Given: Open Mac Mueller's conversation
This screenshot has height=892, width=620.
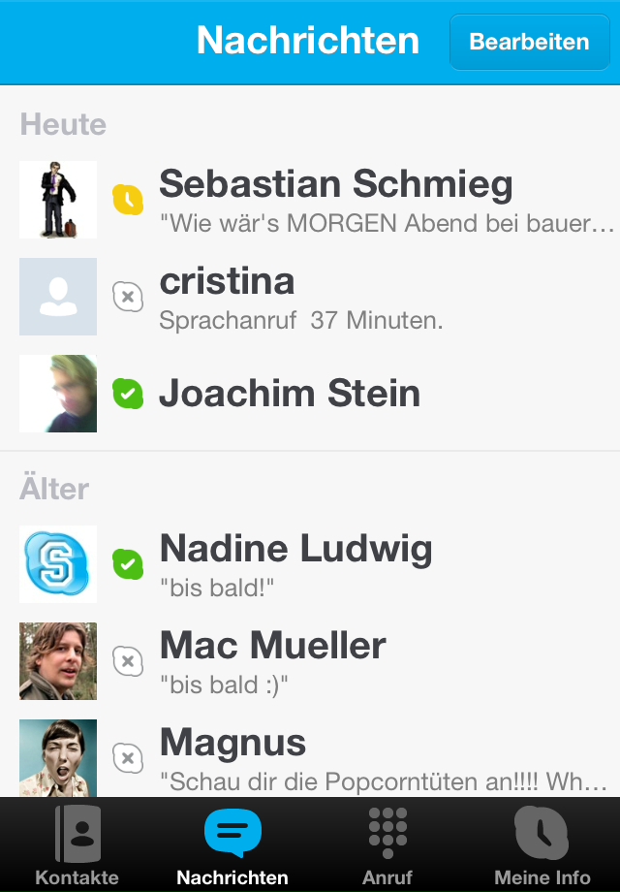Looking at the screenshot, I should (x=310, y=661).
